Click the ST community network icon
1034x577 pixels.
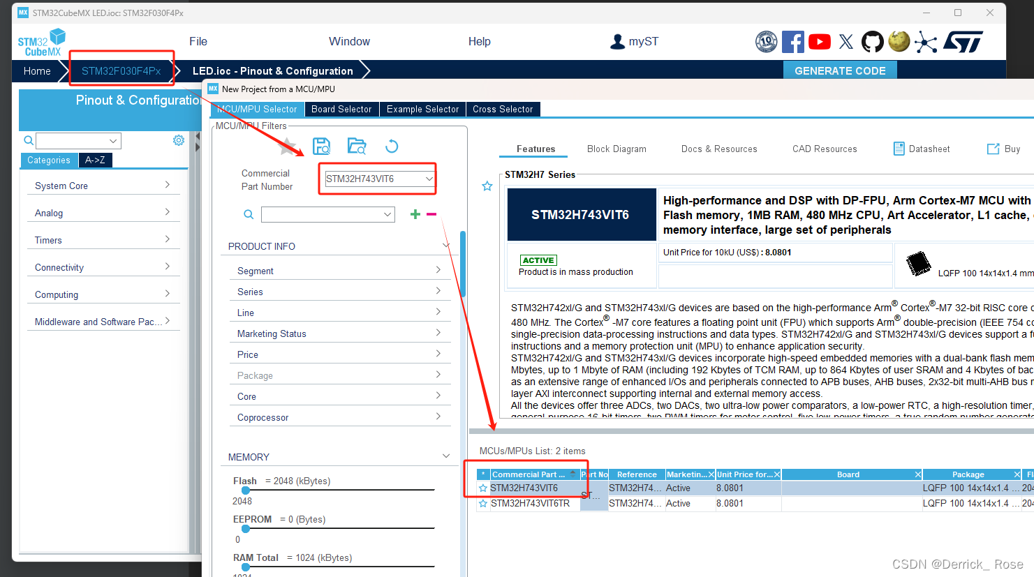[926, 43]
